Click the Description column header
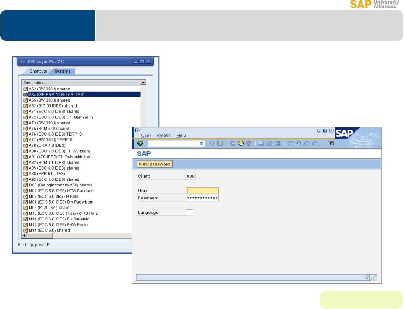Screen dimensions: 404x309 pyautogui.click(x=82, y=82)
